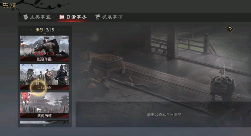Click the 士兵征召 label banner
The image size is (251, 136).
tap(44, 87)
